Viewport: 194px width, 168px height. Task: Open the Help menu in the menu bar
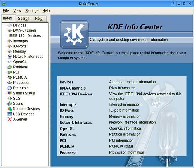click(46, 11)
